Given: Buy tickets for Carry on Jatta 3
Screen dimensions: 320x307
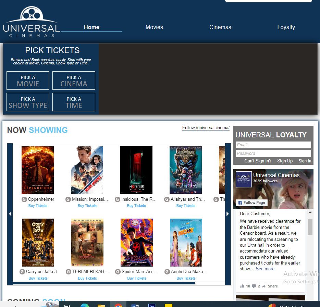Looking at the screenshot, I should (x=38, y=279).
